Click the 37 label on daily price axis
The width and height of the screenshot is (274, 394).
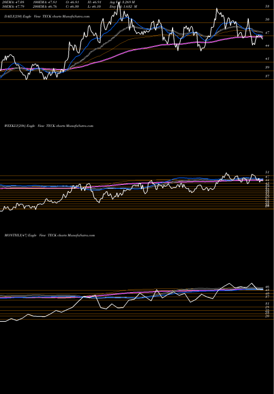(x=267, y=76)
